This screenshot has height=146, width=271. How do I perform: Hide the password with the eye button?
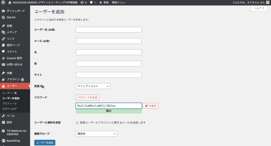click(151, 106)
